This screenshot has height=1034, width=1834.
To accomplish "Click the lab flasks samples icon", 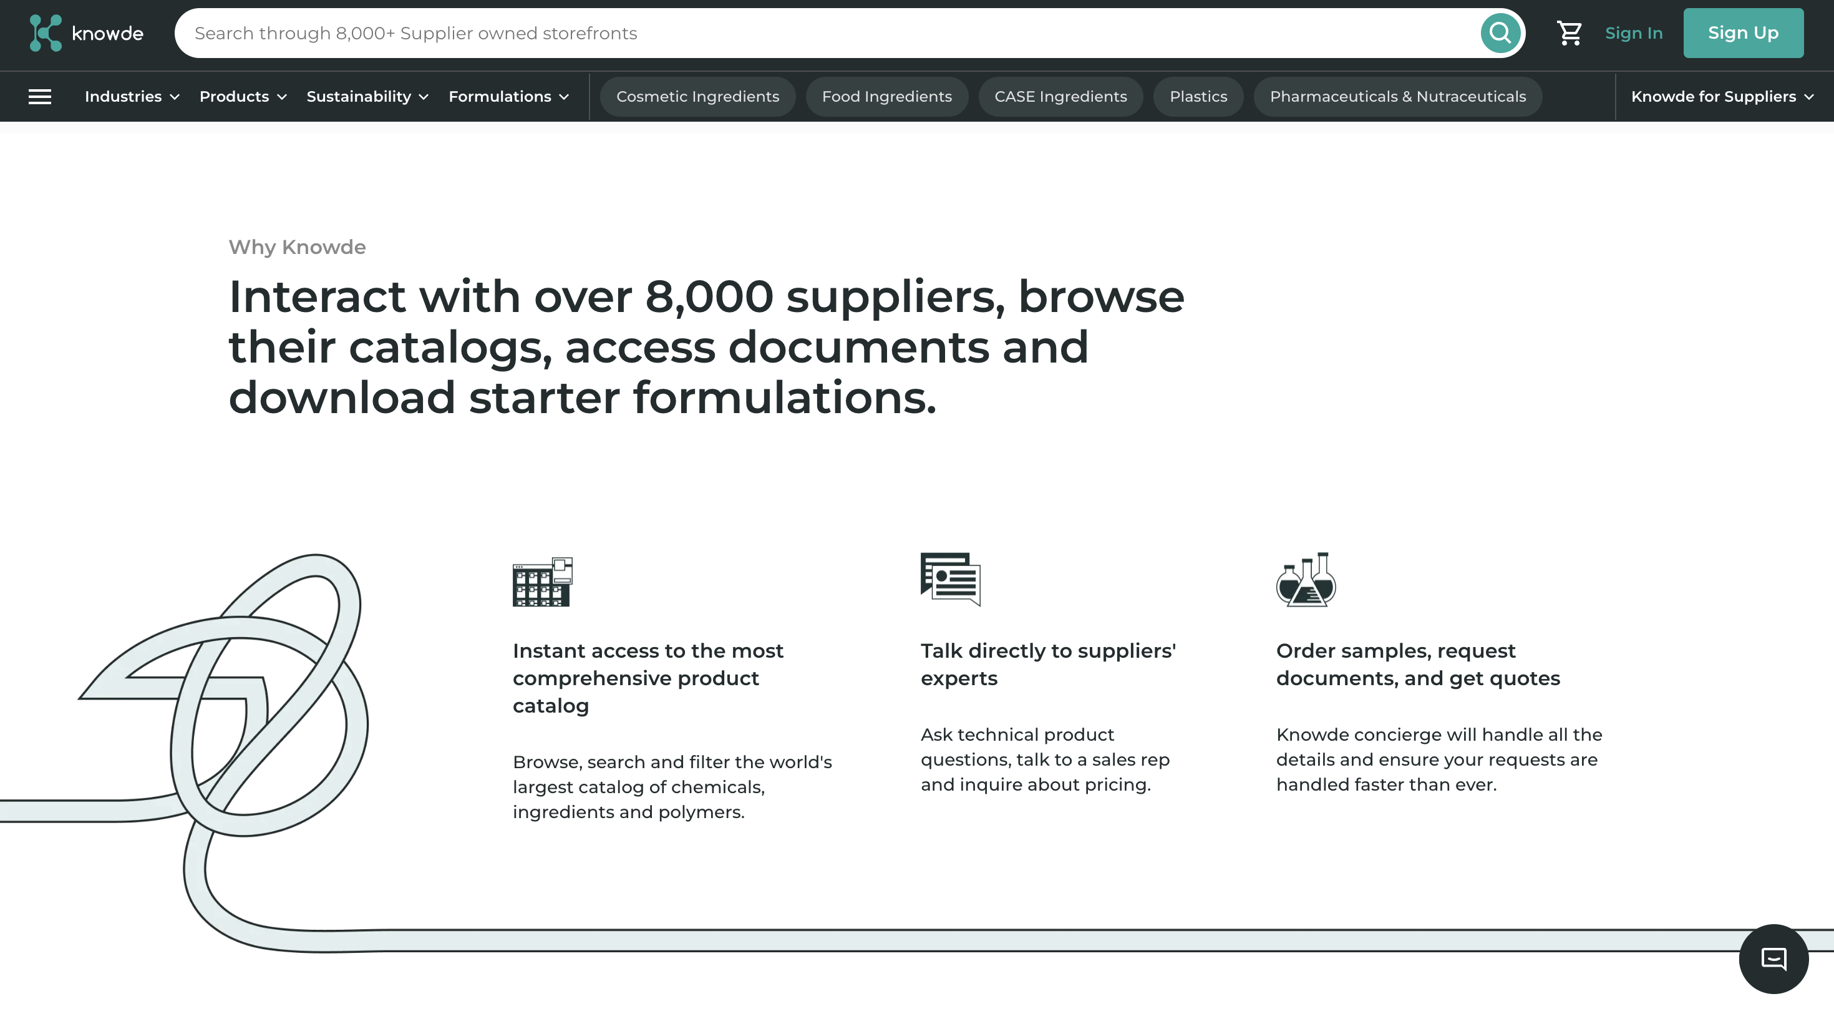I will coord(1306,580).
